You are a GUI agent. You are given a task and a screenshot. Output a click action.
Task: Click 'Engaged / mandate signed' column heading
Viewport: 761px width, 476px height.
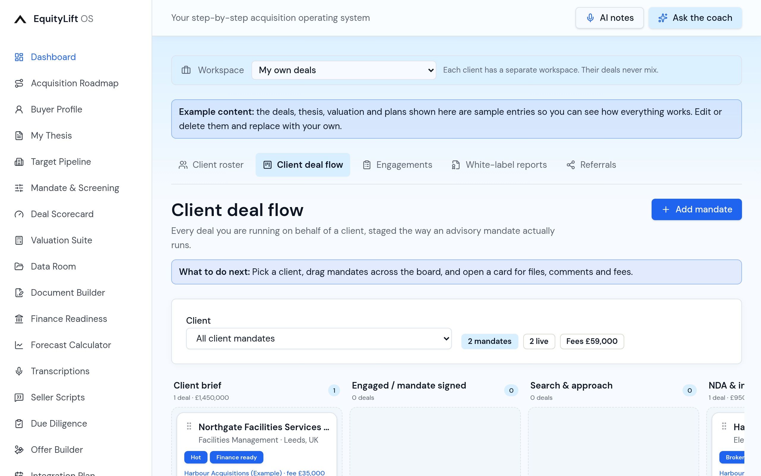[409, 385]
